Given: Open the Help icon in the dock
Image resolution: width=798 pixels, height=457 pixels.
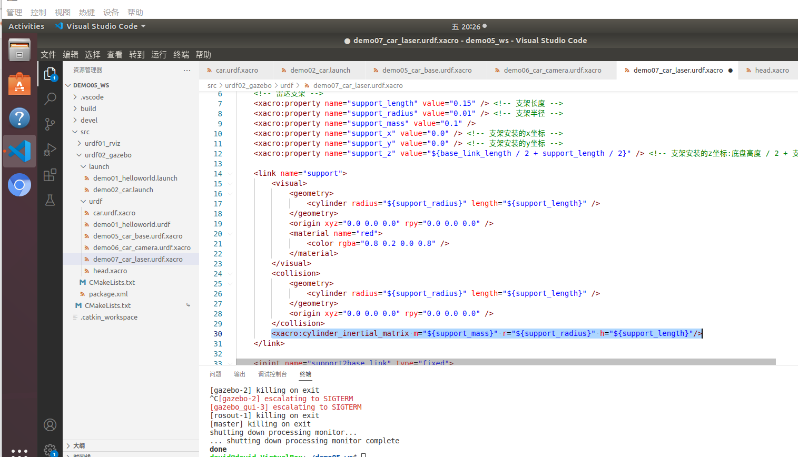Looking at the screenshot, I should tap(19, 118).
